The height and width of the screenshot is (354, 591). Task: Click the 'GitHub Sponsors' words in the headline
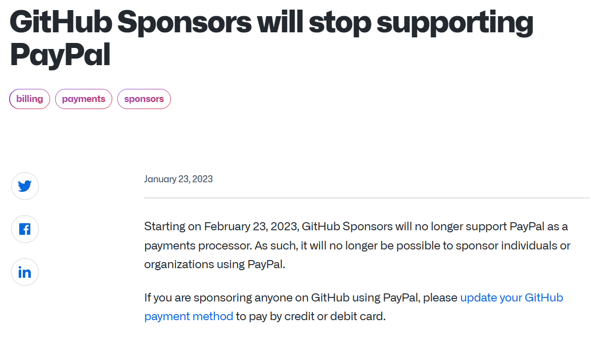pos(130,22)
